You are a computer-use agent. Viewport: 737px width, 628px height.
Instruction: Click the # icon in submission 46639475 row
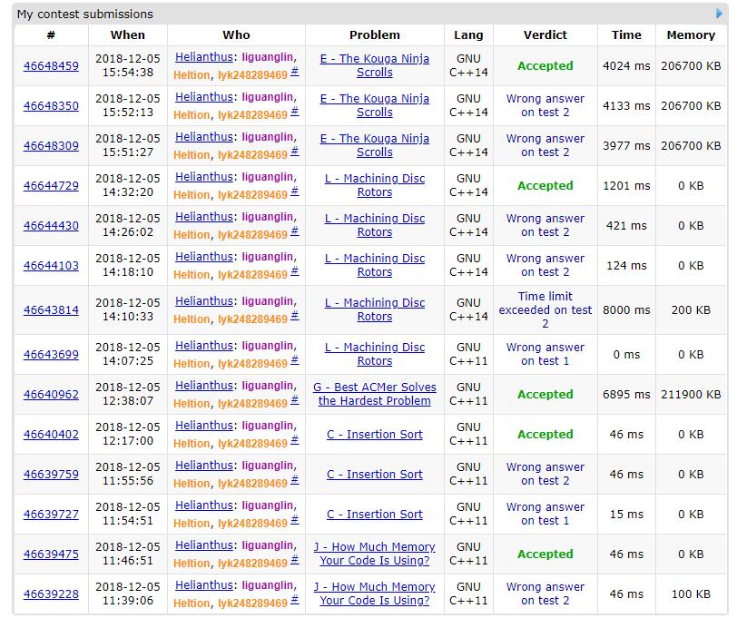pos(294,561)
